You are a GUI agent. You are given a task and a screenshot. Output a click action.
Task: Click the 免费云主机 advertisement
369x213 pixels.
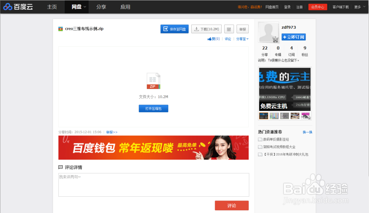pyautogui.click(x=285, y=89)
